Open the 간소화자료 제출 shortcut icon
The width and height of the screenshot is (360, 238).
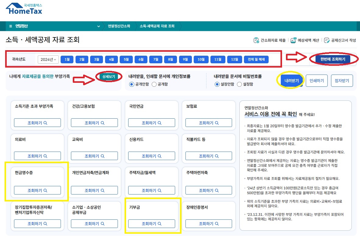tap(257, 40)
